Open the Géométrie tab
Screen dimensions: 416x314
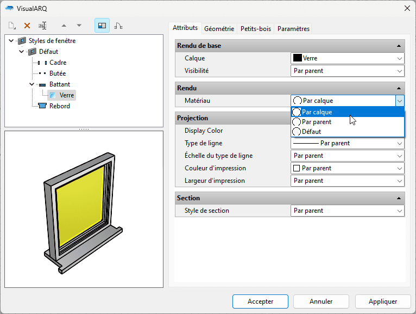click(219, 29)
